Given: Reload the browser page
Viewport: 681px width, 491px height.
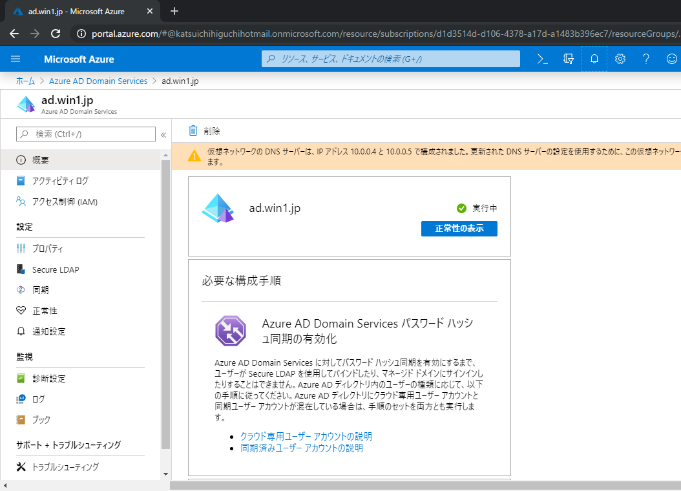Looking at the screenshot, I should pos(56,34).
